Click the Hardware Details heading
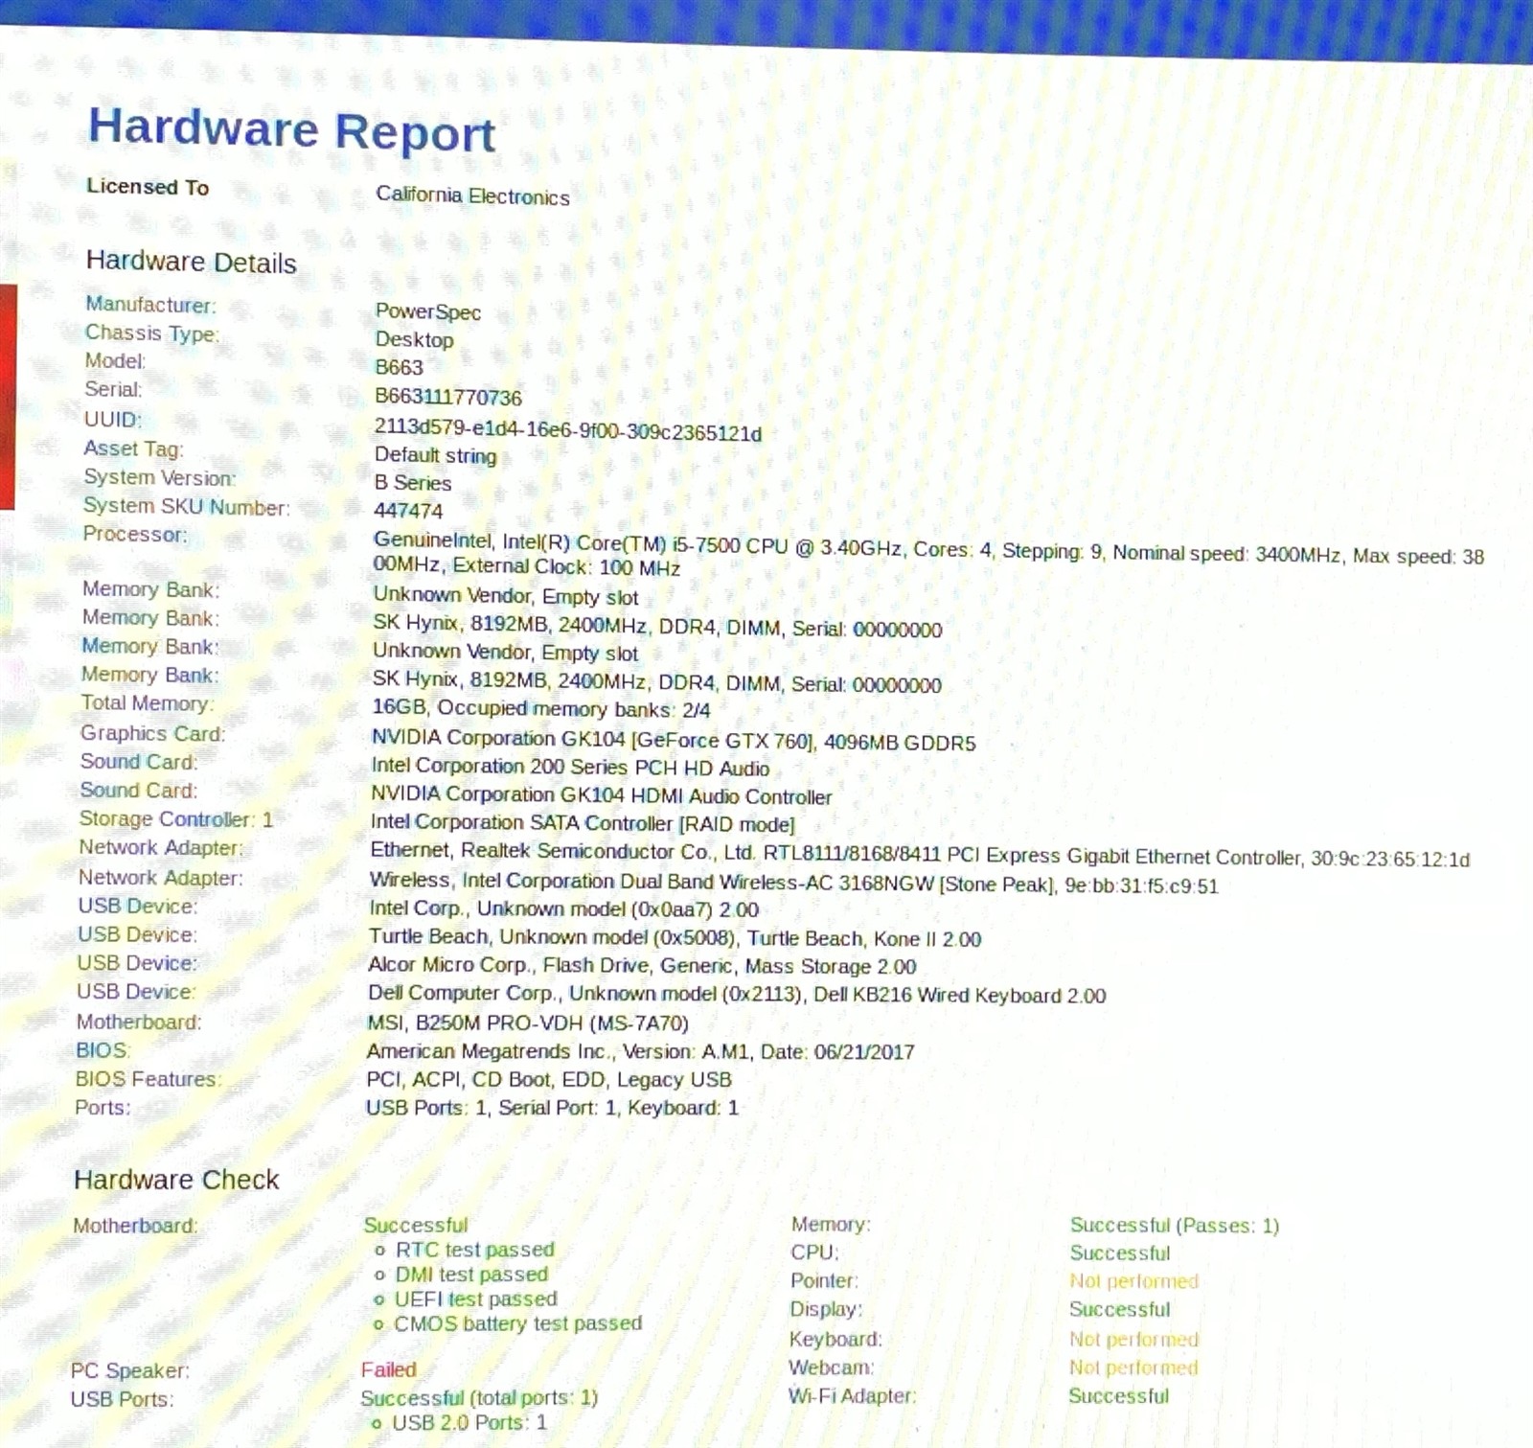 click(x=191, y=262)
